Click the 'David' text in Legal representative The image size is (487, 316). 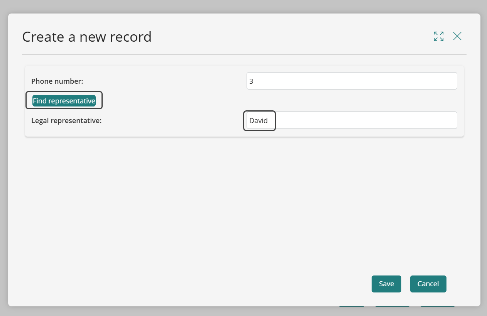coord(259,121)
